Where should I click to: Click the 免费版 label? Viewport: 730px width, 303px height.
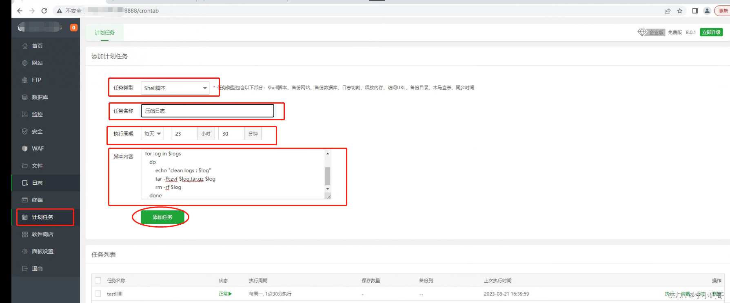tap(675, 32)
